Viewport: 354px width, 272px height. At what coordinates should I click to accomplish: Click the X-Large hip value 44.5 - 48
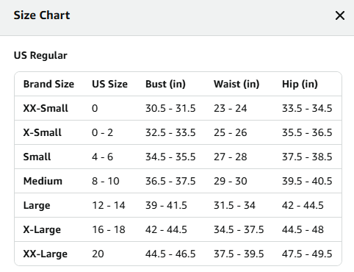click(x=303, y=229)
